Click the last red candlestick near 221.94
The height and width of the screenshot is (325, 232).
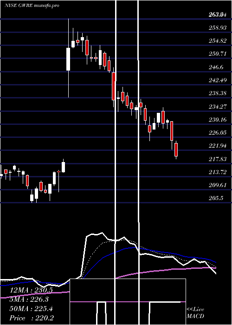(176, 149)
